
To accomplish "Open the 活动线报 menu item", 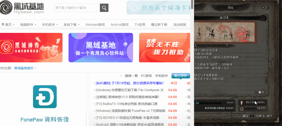I will pos(180,25).
